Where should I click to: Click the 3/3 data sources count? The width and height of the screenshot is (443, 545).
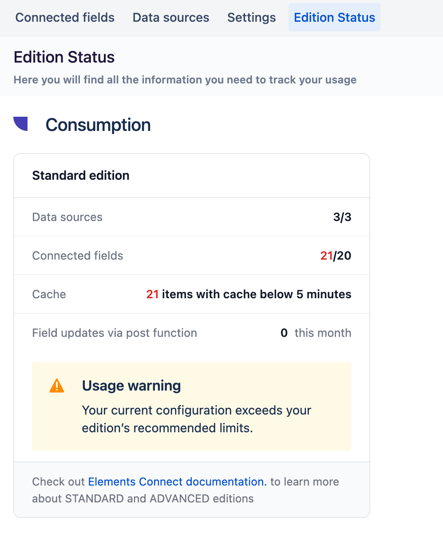342,217
